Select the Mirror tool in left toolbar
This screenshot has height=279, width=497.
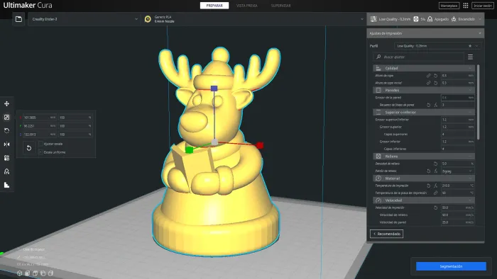click(x=6, y=144)
